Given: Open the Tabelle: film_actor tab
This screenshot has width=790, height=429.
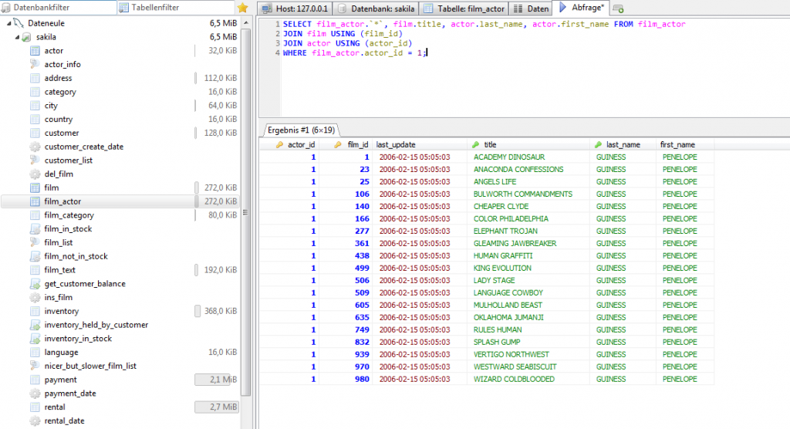Looking at the screenshot, I should [474, 8].
